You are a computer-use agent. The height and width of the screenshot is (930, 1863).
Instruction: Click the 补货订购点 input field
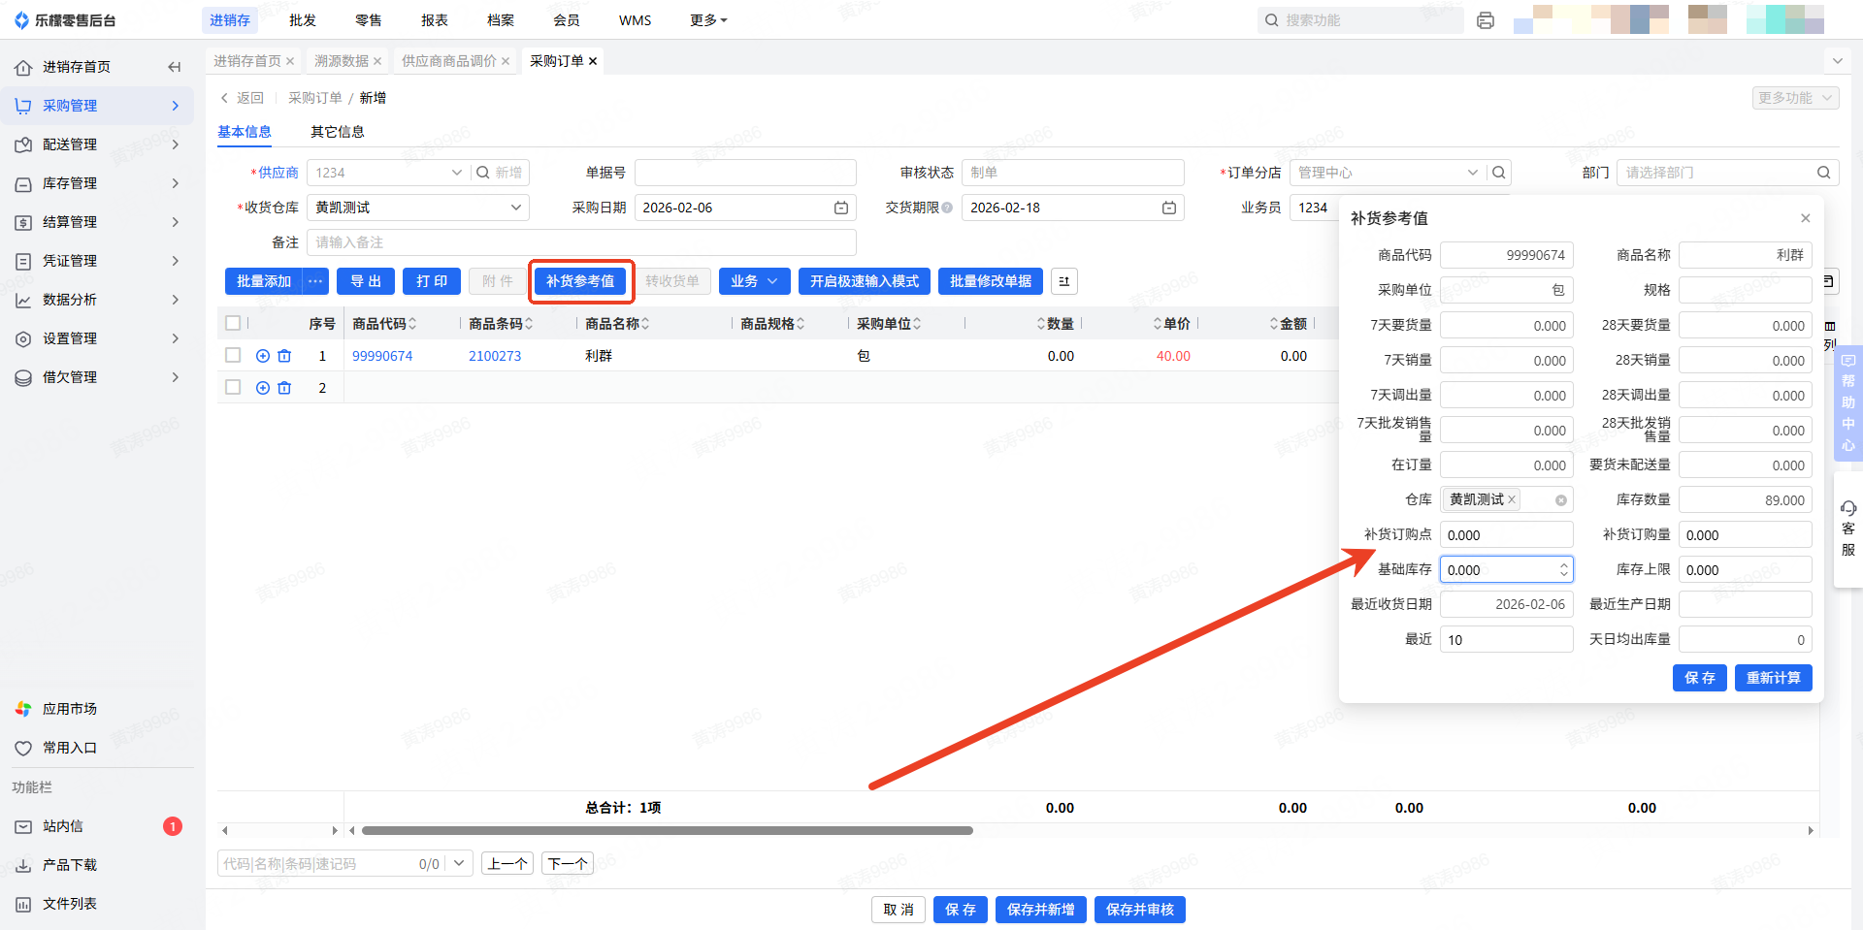click(x=1507, y=535)
